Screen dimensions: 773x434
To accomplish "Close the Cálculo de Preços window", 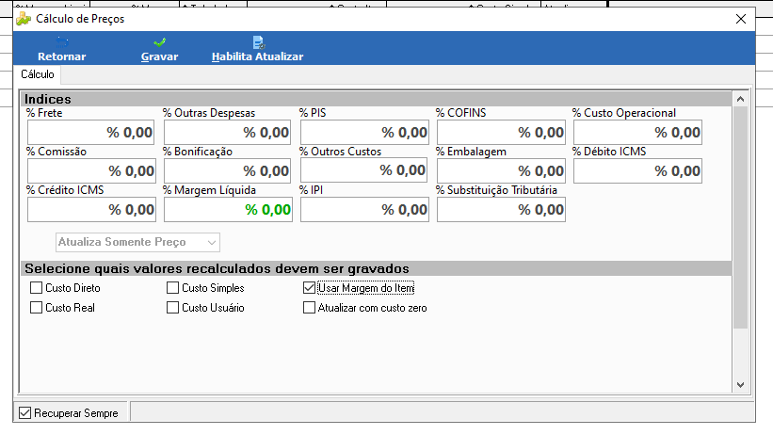I will point(741,19).
